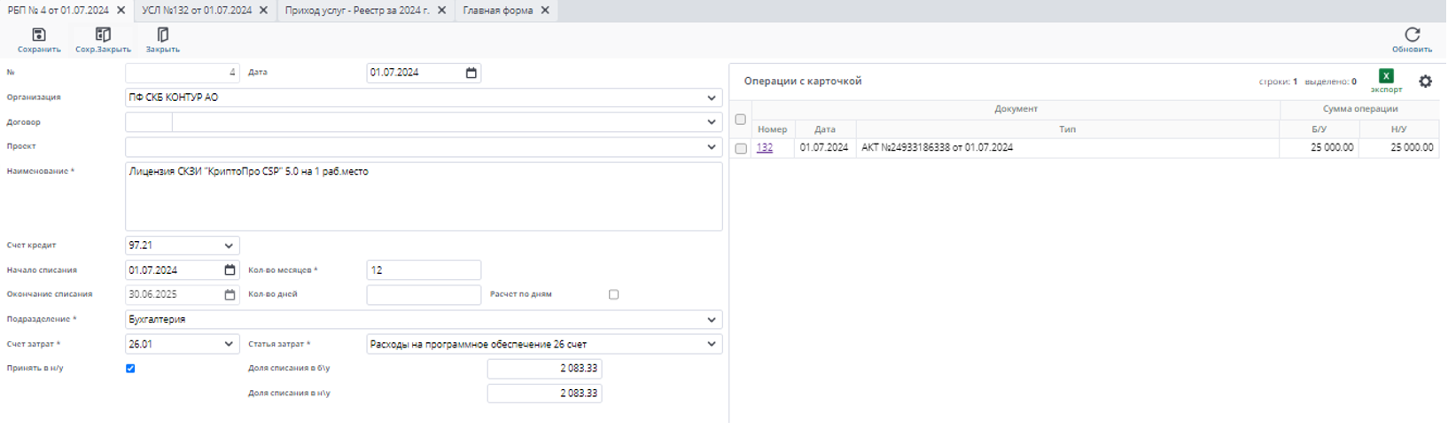This screenshot has width=1448, height=437.
Task: Expand the Счет кредит 97.21 dropdown
Action: [x=229, y=246]
